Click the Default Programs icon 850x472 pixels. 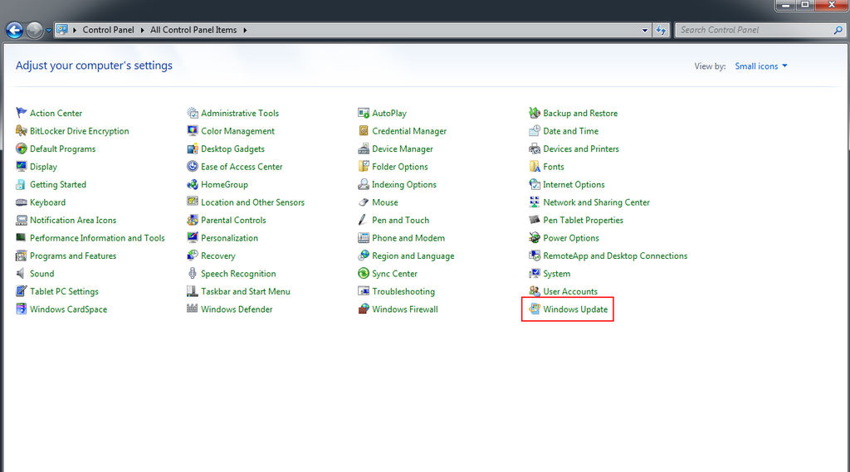coord(21,148)
